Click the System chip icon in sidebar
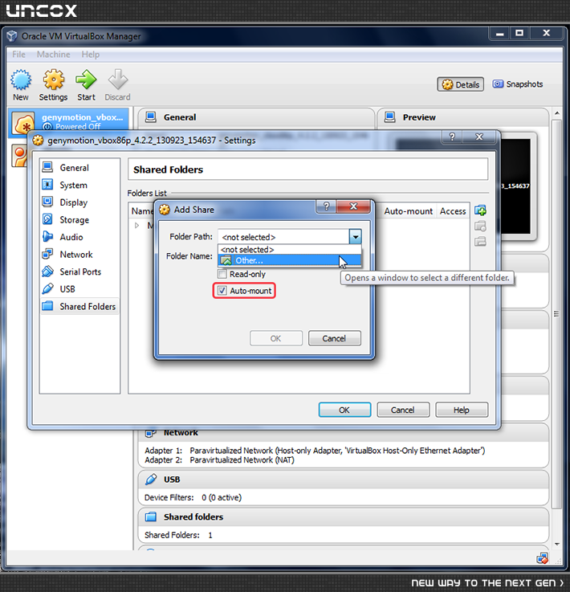Image resolution: width=570 pixels, height=592 pixels. click(47, 185)
